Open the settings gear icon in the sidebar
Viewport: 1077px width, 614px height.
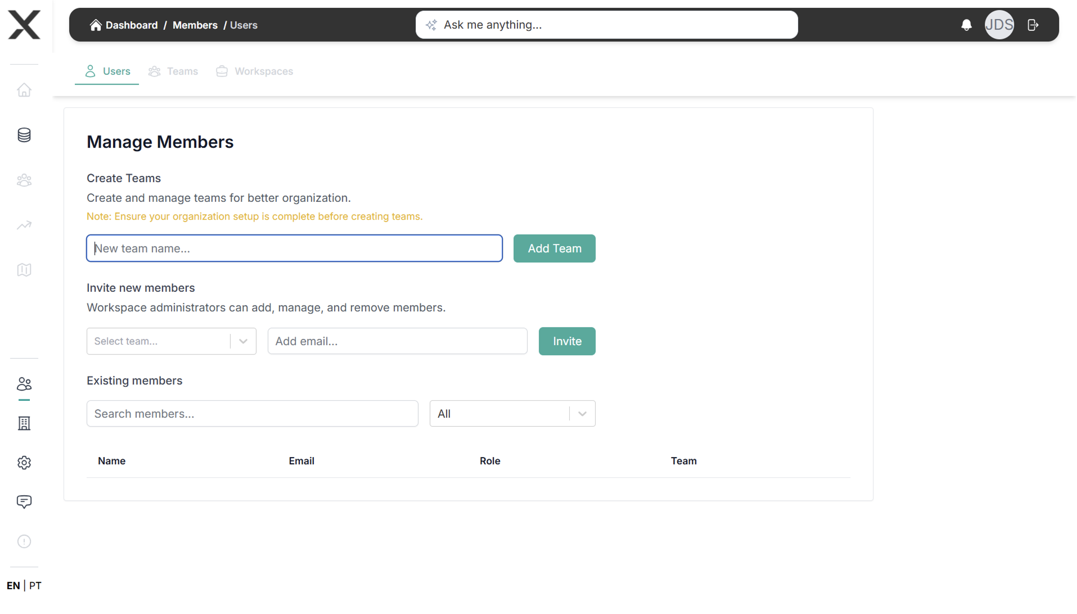(x=24, y=462)
